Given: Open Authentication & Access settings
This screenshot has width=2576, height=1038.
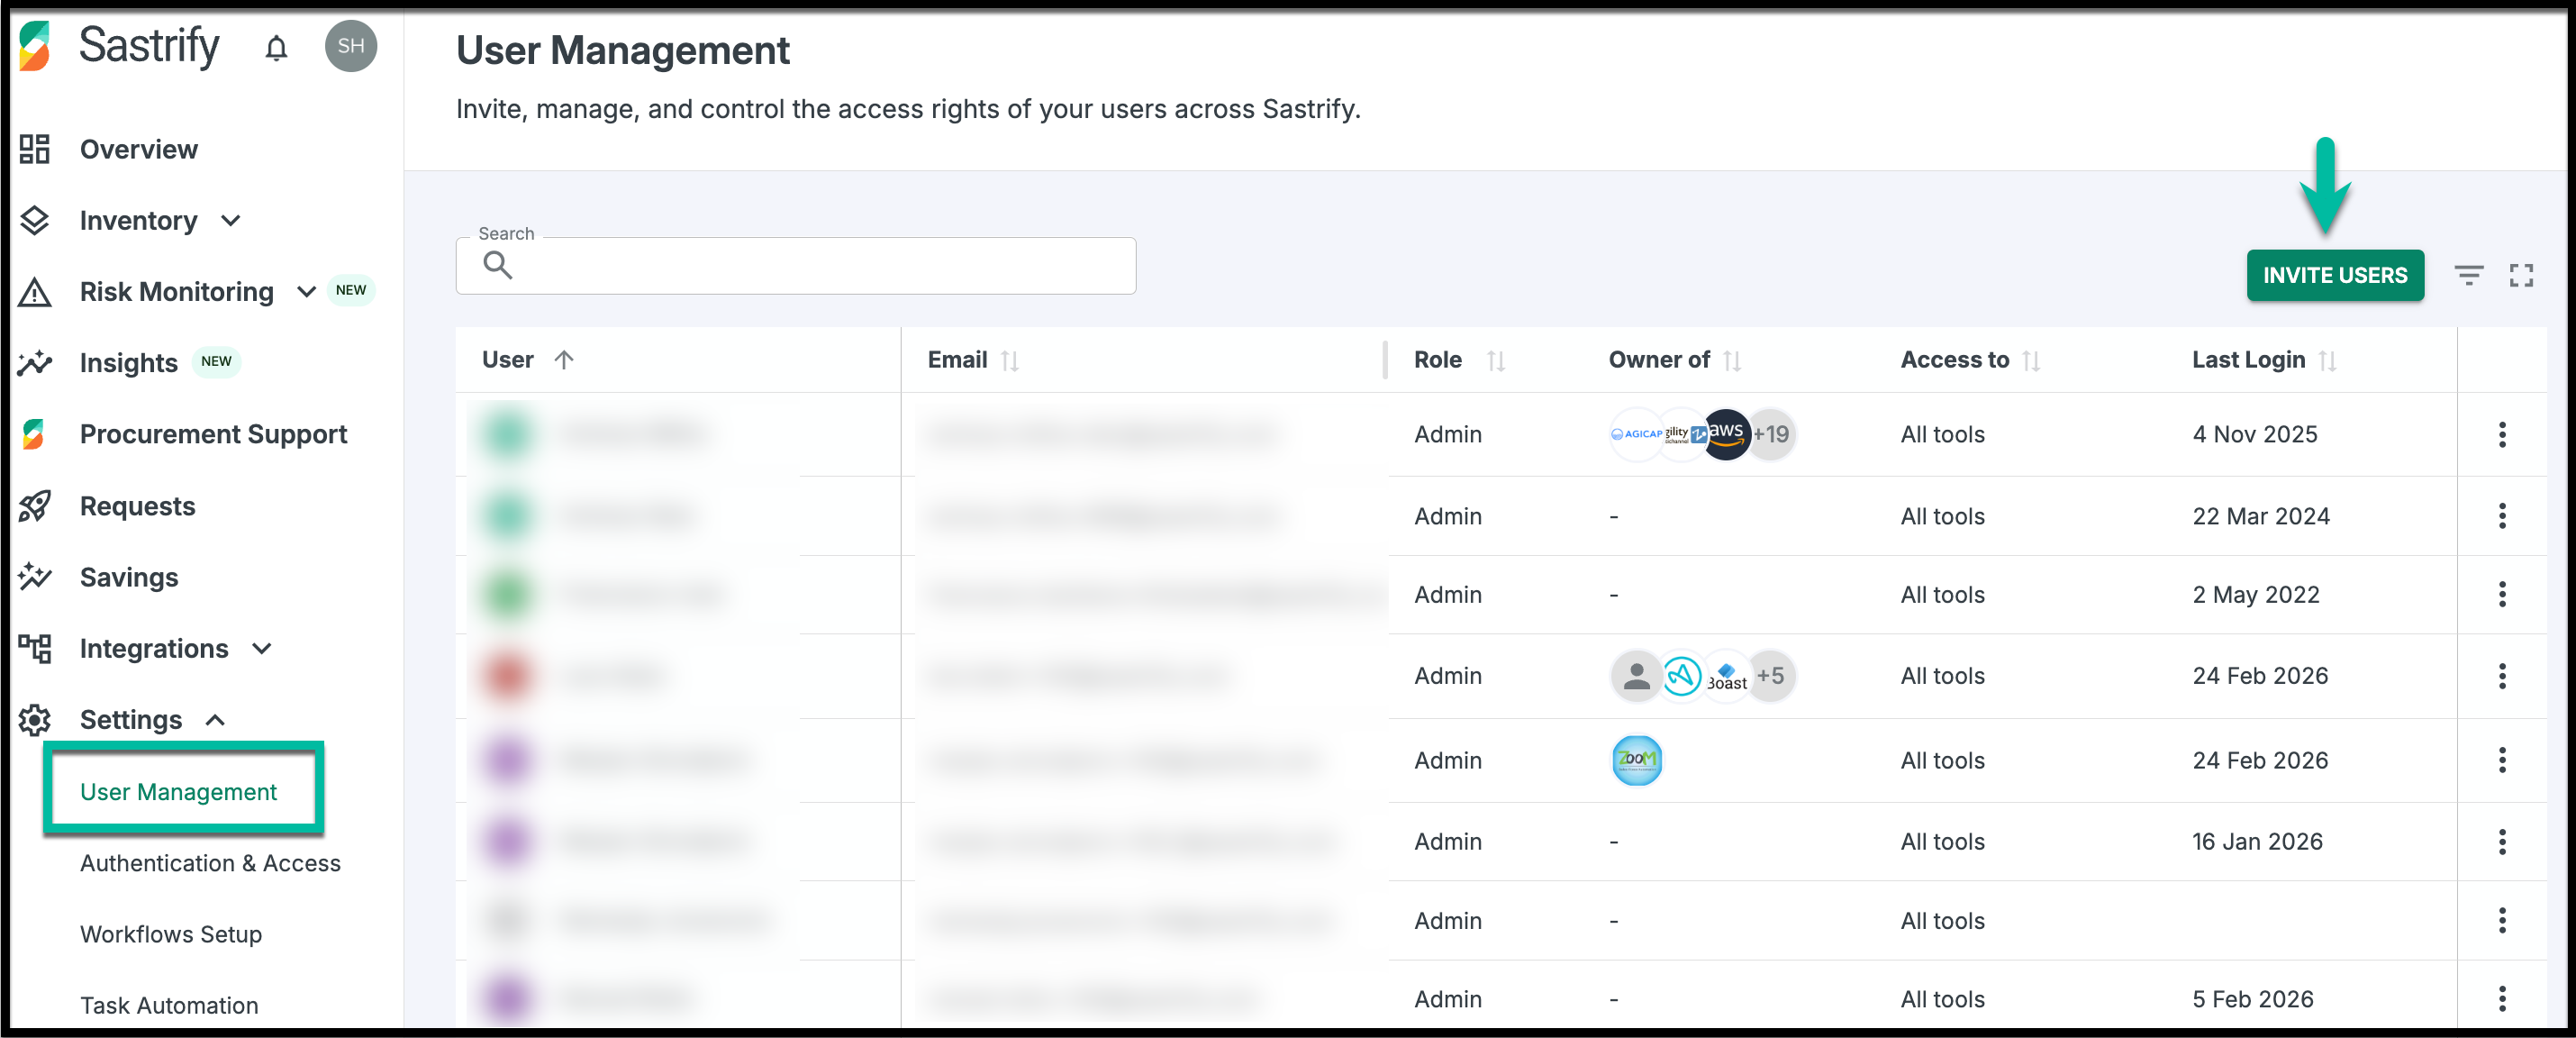Looking at the screenshot, I should pos(210,863).
